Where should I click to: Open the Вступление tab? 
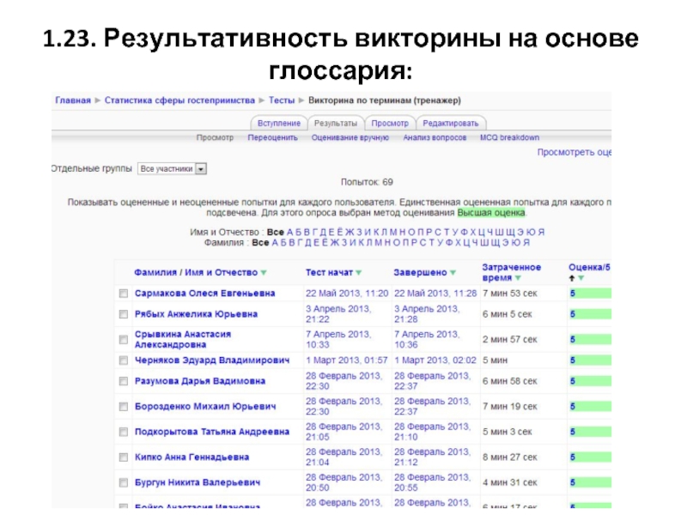point(278,124)
